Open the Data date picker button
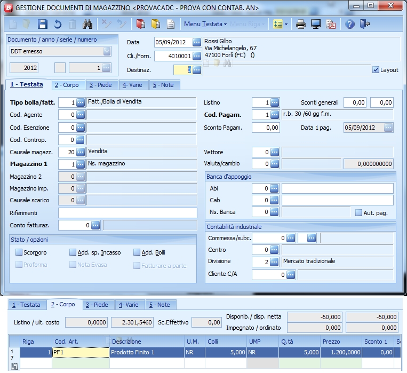This screenshot has height=373, width=407. pos(197,42)
